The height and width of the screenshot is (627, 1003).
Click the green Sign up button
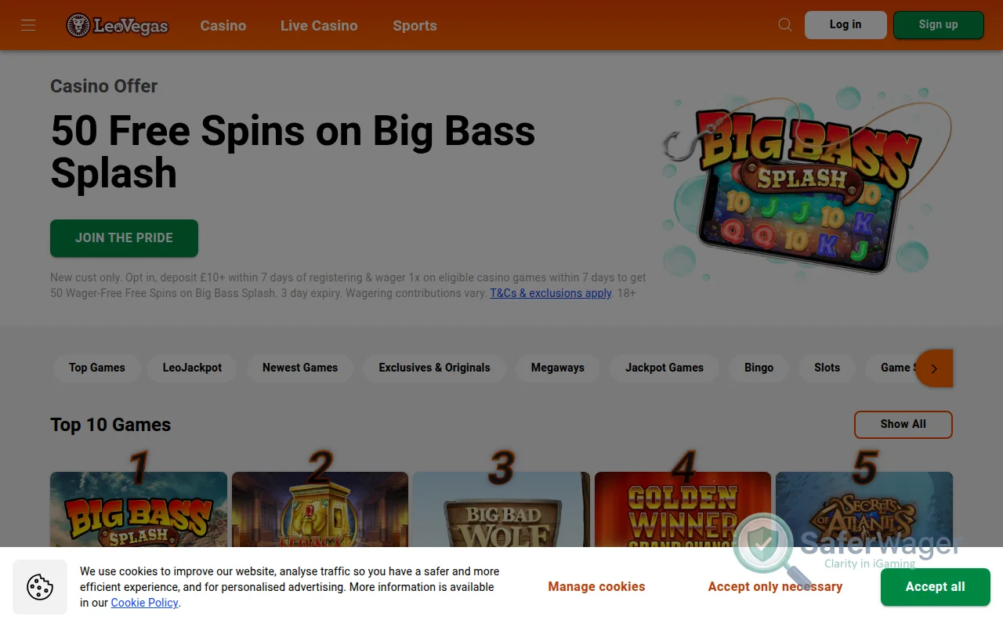[x=939, y=25]
